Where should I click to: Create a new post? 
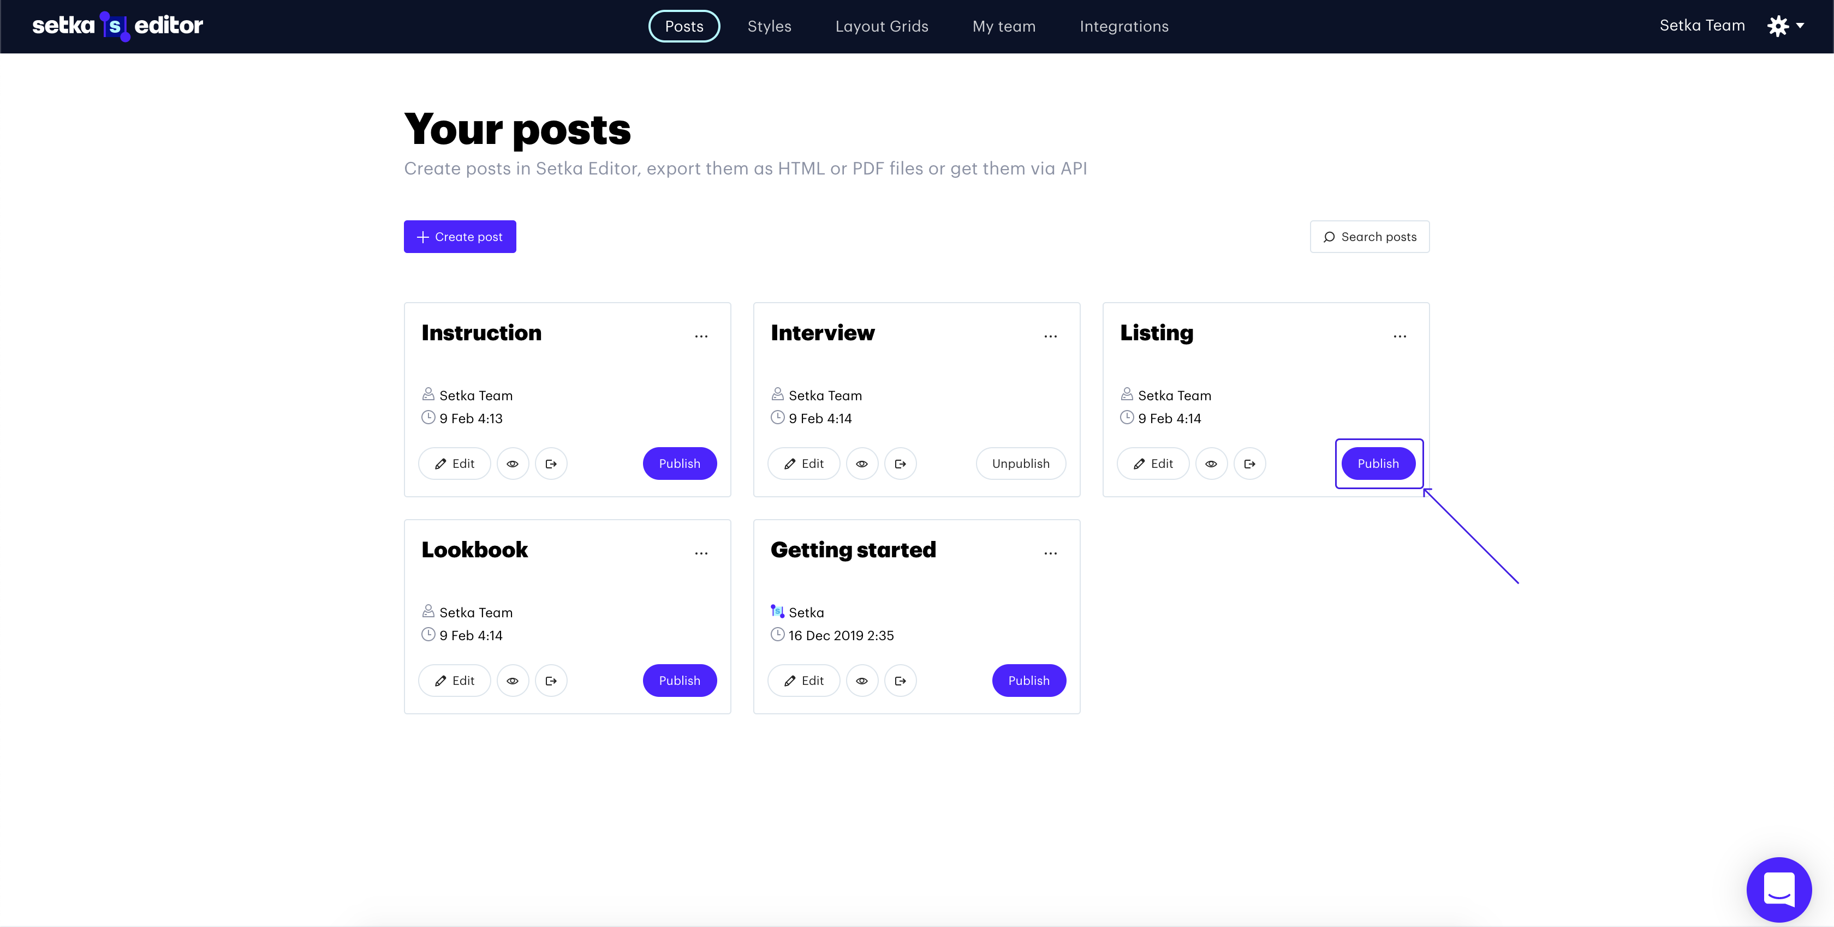click(x=459, y=236)
